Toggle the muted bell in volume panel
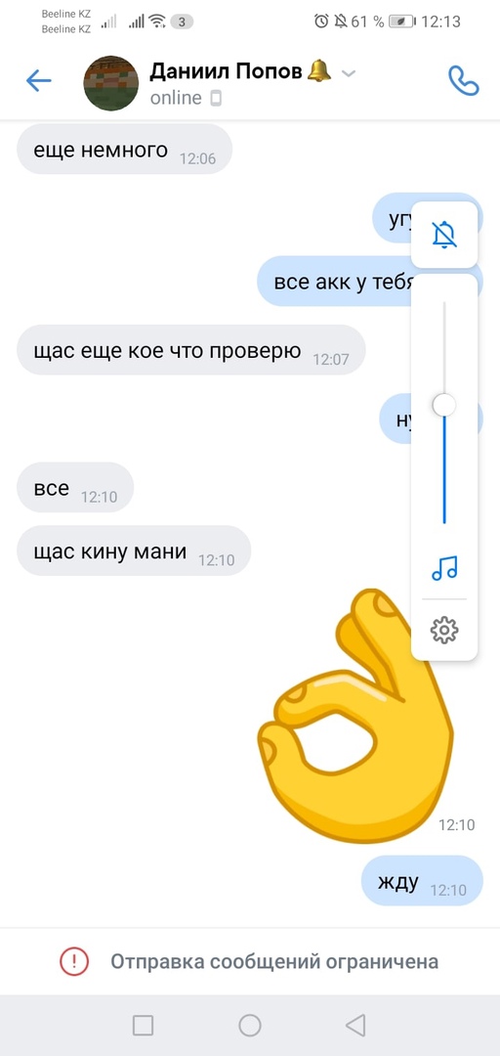The image size is (500, 1056). click(x=444, y=235)
